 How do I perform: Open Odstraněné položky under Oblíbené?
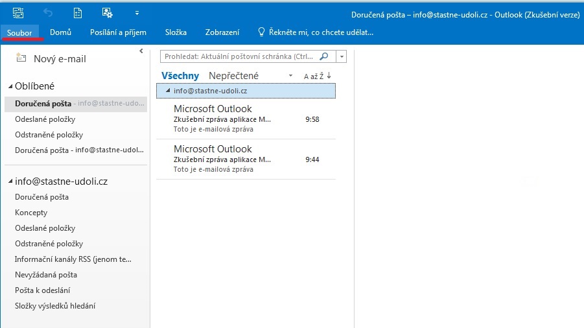pyautogui.click(x=49, y=135)
